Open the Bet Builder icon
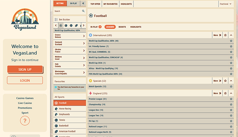The height and width of the screenshot is (137, 238). [56, 20]
